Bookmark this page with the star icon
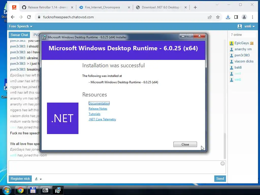Screen dimensions: 260x195 tap(218, 17)
